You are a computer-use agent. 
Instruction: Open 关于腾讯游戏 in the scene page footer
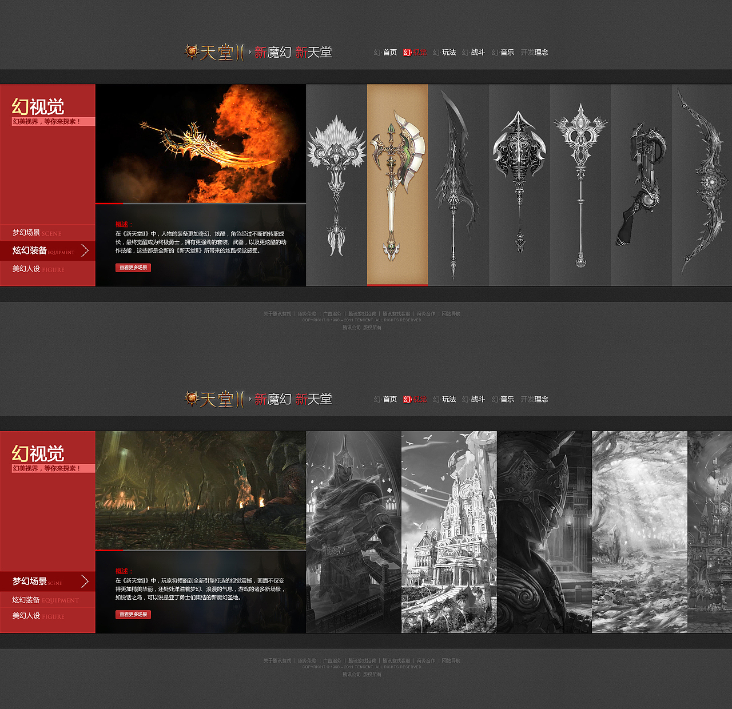tap(277, 661)
